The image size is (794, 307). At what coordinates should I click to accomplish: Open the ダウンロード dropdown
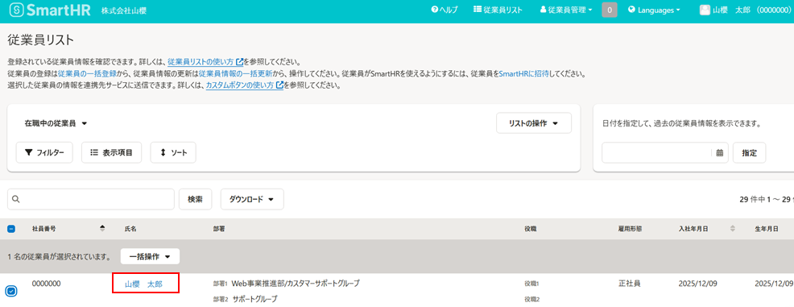pos(252,199)
